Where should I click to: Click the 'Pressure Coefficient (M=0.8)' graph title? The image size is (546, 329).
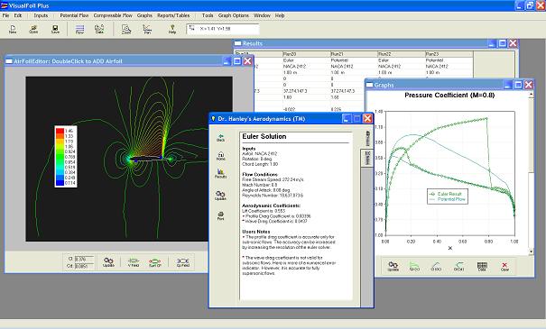tap(449, 95)
